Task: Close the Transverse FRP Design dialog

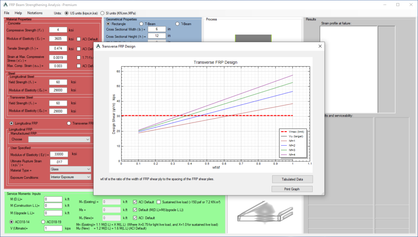Action: click(319, 47)
